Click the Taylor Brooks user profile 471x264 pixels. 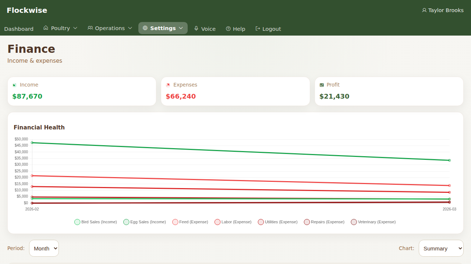point(443,10)
